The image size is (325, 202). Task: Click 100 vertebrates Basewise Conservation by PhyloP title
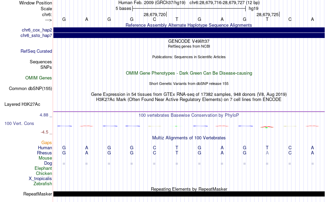pyautogui.click(x=188, y=115)
